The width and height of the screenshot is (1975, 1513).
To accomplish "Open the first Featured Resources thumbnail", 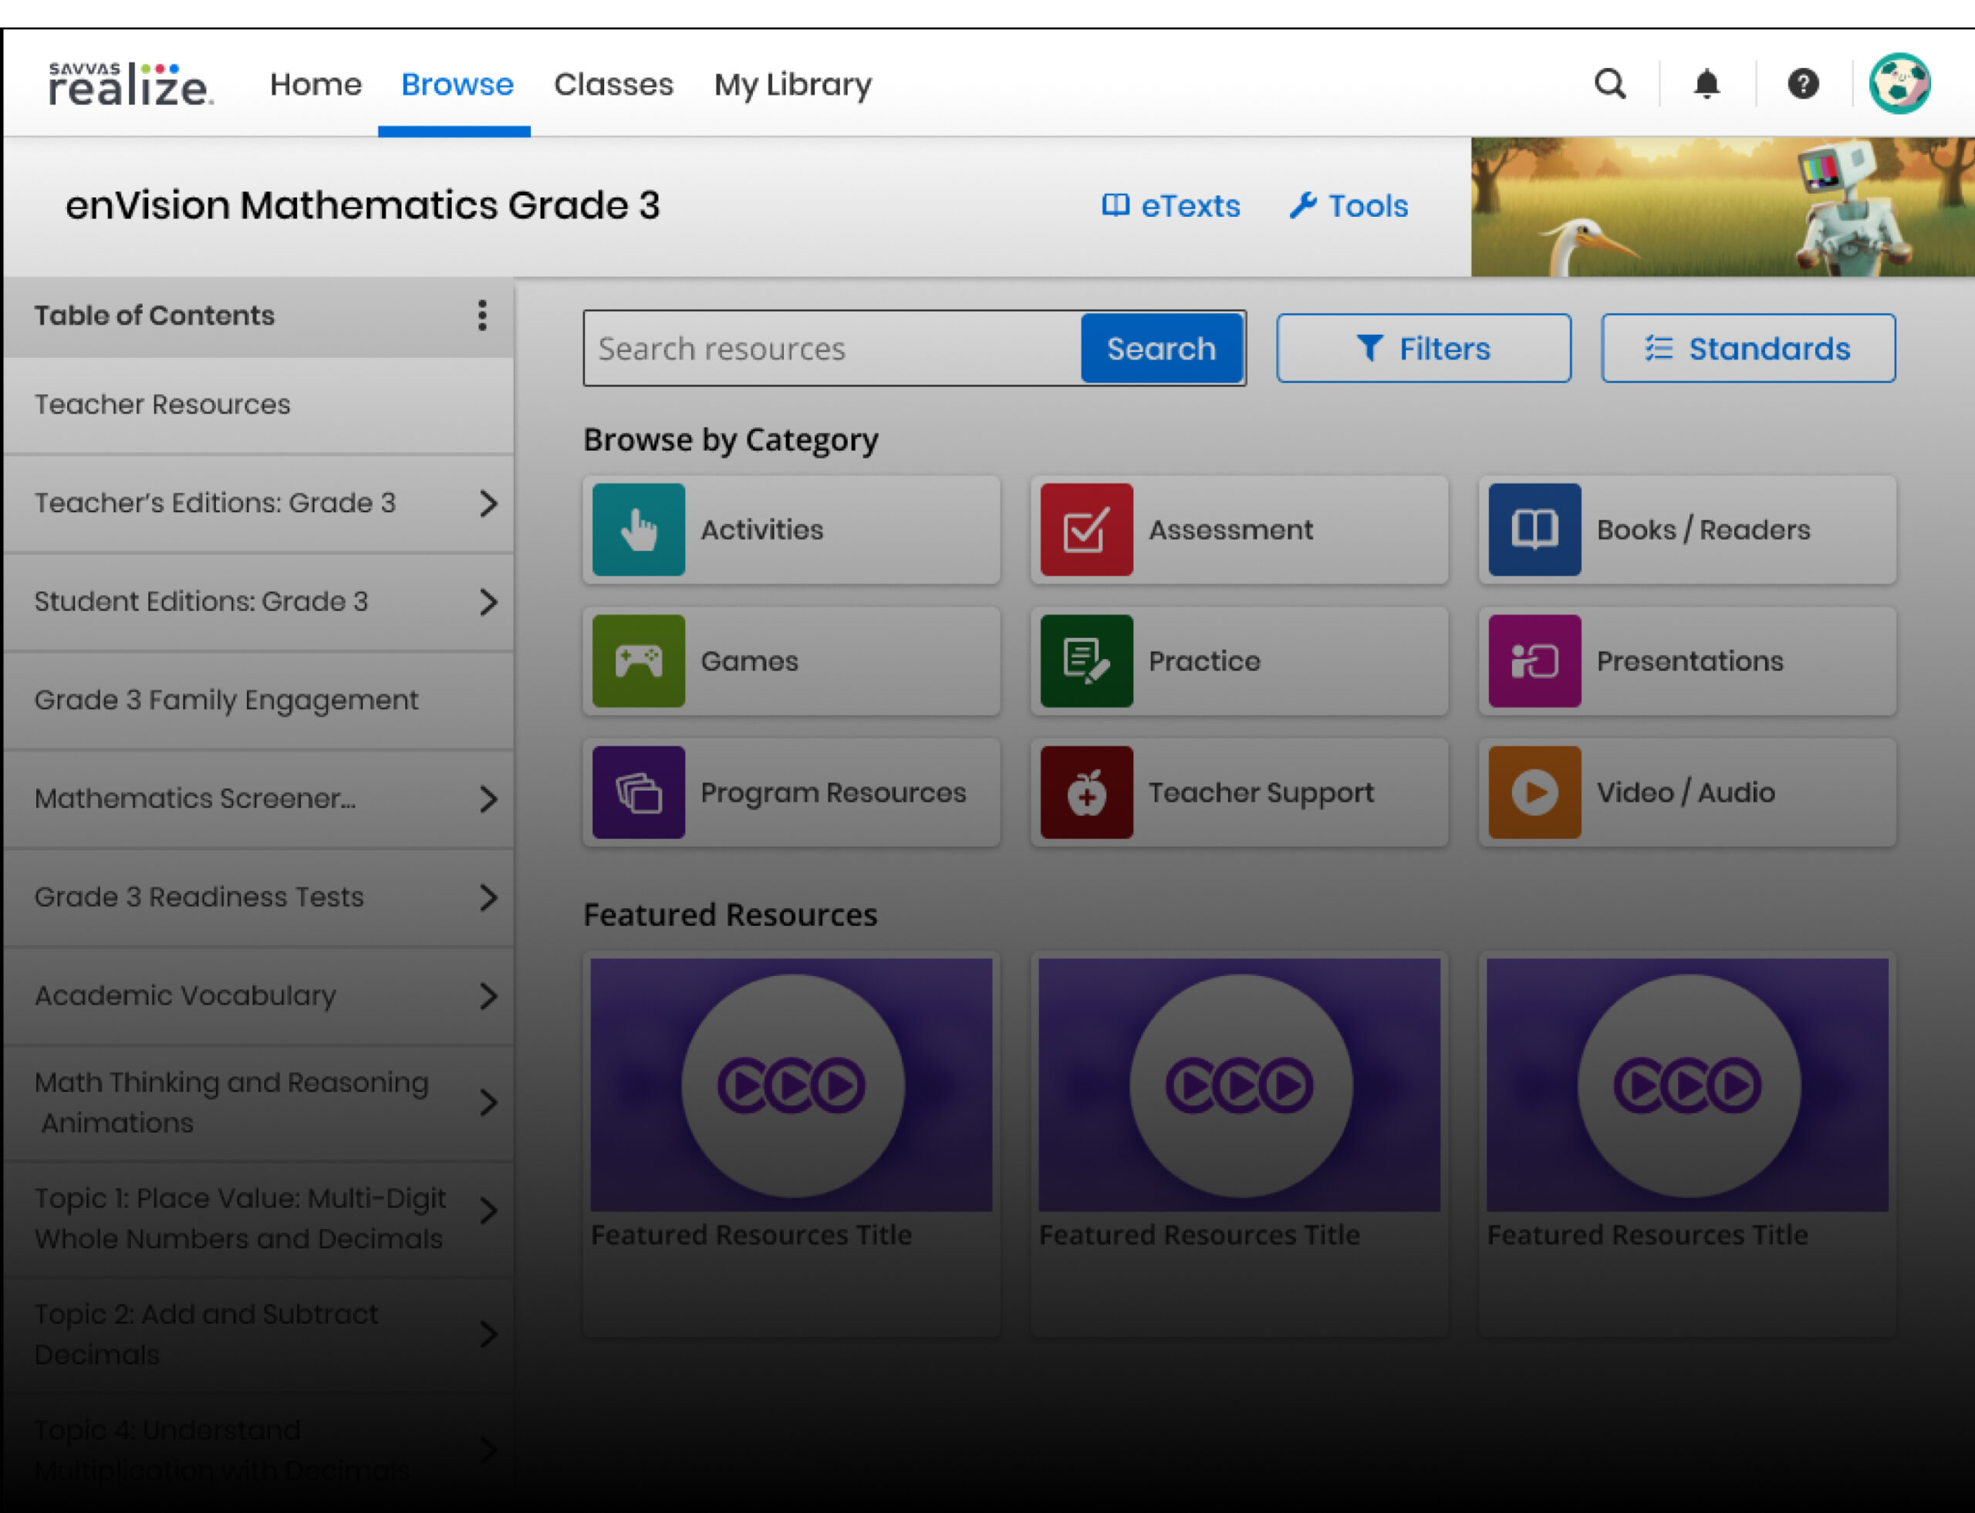I will click(x=791, y=1084).
